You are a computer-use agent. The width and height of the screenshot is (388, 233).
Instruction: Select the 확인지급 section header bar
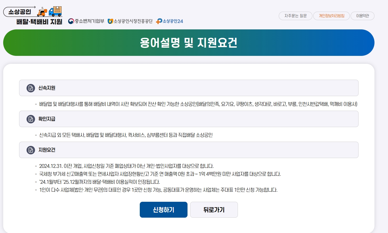(188, 119)
